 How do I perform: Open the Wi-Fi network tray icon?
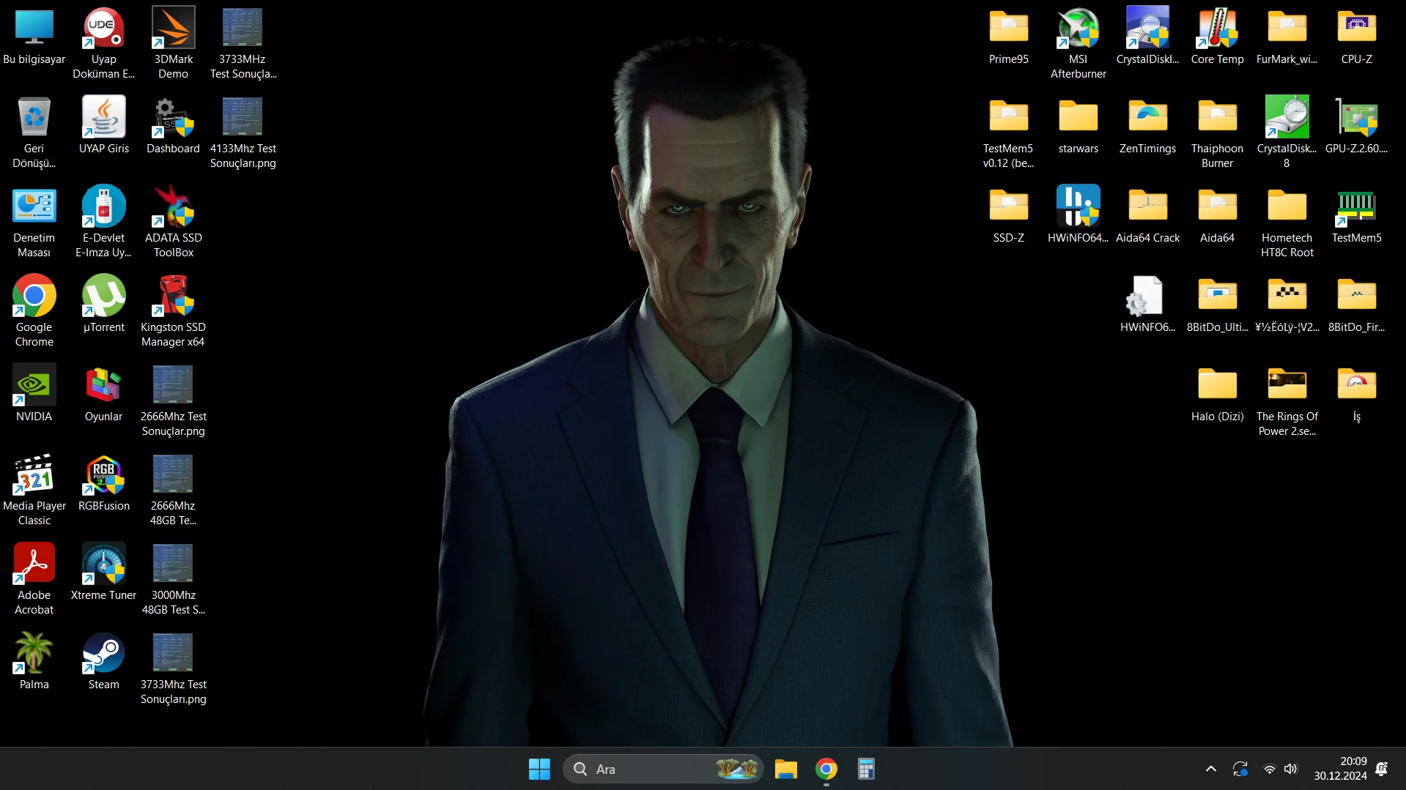(x=1269, y=769)
